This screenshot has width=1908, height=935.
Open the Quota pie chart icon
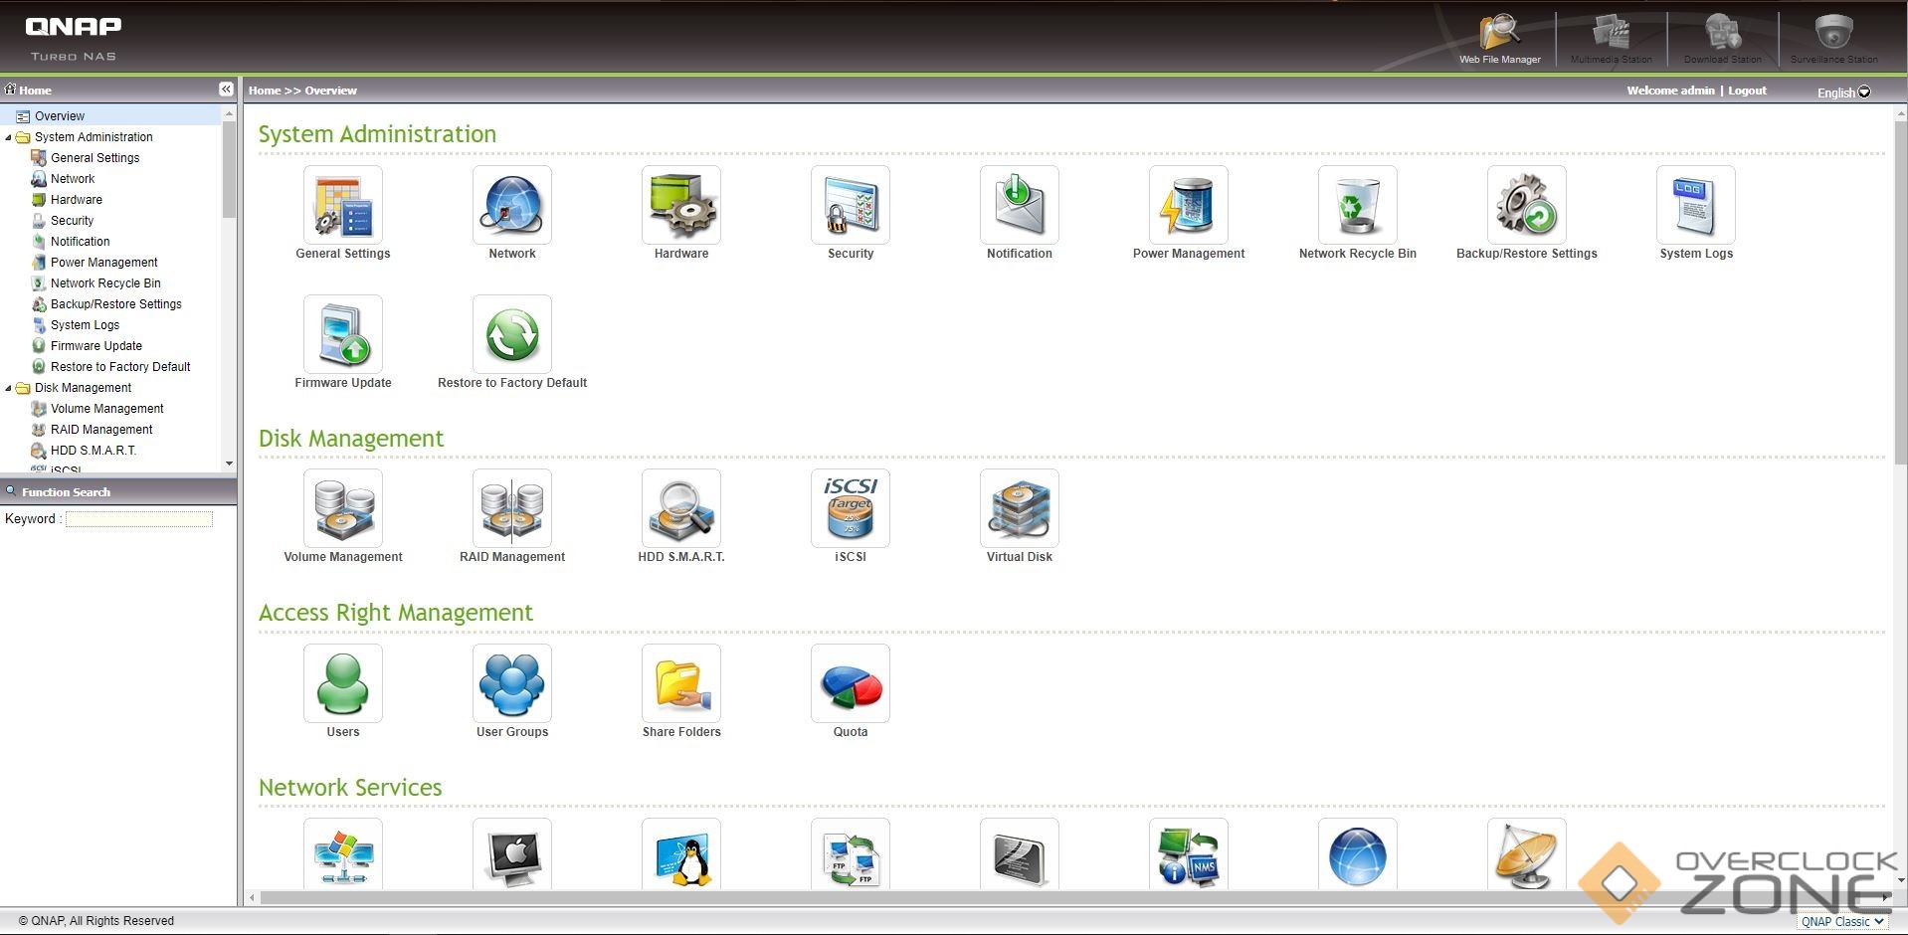[850, 683]
